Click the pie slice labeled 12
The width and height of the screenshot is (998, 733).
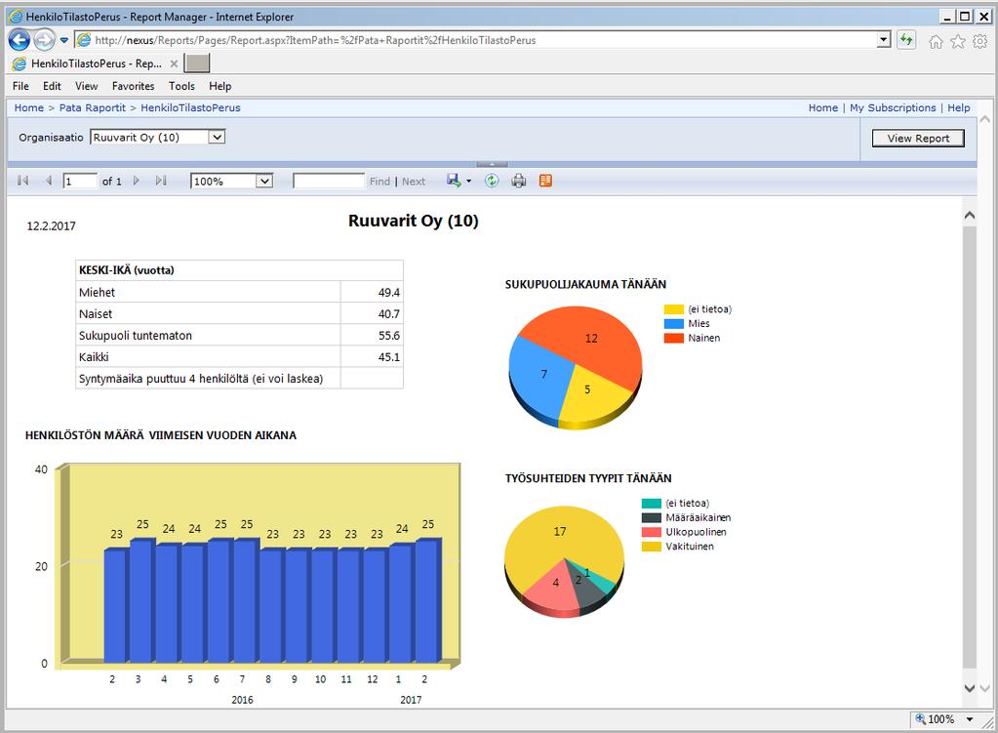(x=591, y=338)
